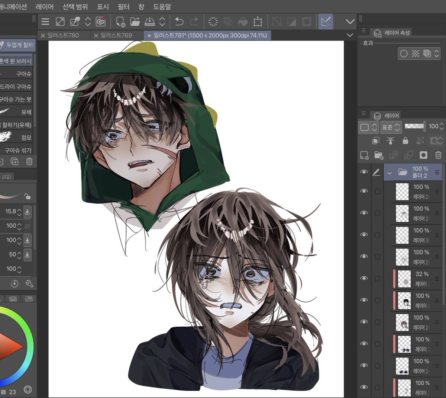The width and height of the screenshot is (446, 398).
Task: Click the Invert selection icon
Action: point(292,22)
